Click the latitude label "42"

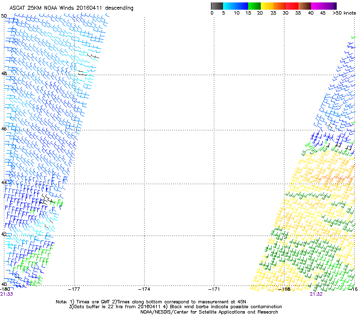pyautogui.click(x=4, y=234)
